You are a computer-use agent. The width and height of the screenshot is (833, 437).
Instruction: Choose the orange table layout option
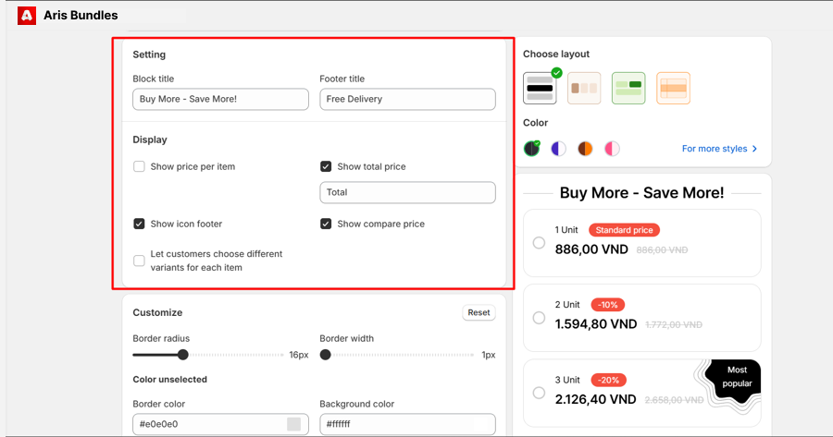tap(673, 88)
